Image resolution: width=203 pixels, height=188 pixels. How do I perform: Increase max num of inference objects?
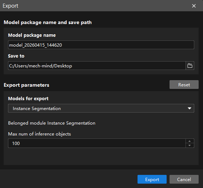[190, 141]
